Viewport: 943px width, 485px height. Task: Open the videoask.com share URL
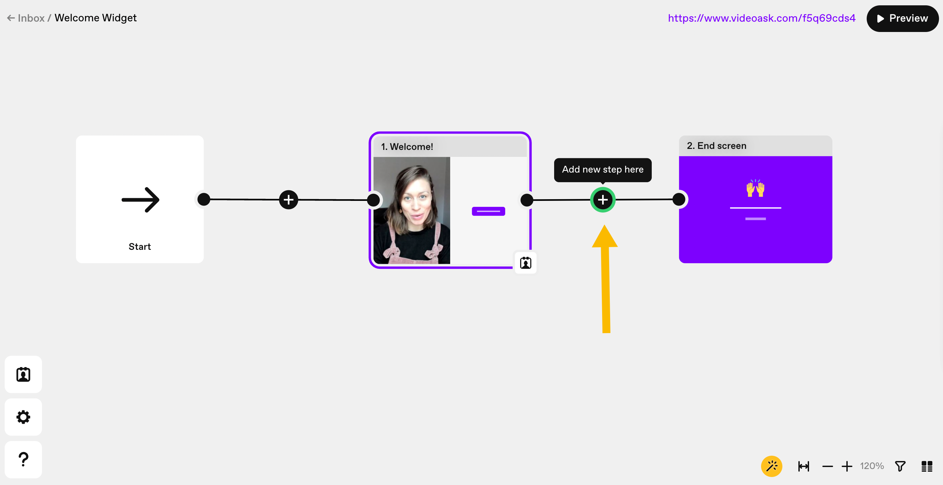click(x=761, y=18)
